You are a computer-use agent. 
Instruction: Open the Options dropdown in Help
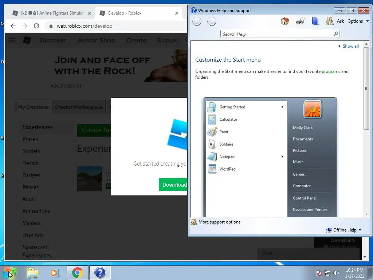coord(358,21)
